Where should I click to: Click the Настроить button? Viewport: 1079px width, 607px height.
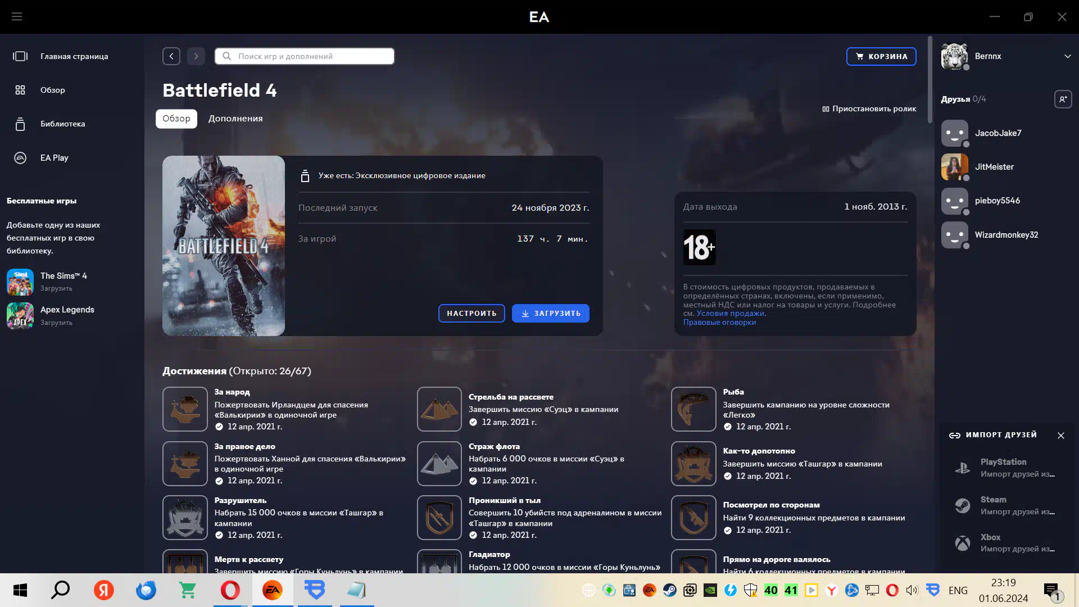pyautogui.click(x=472, y=313)
